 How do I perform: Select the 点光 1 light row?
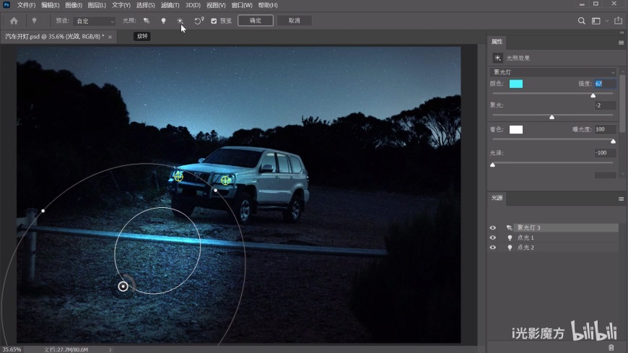553,237
